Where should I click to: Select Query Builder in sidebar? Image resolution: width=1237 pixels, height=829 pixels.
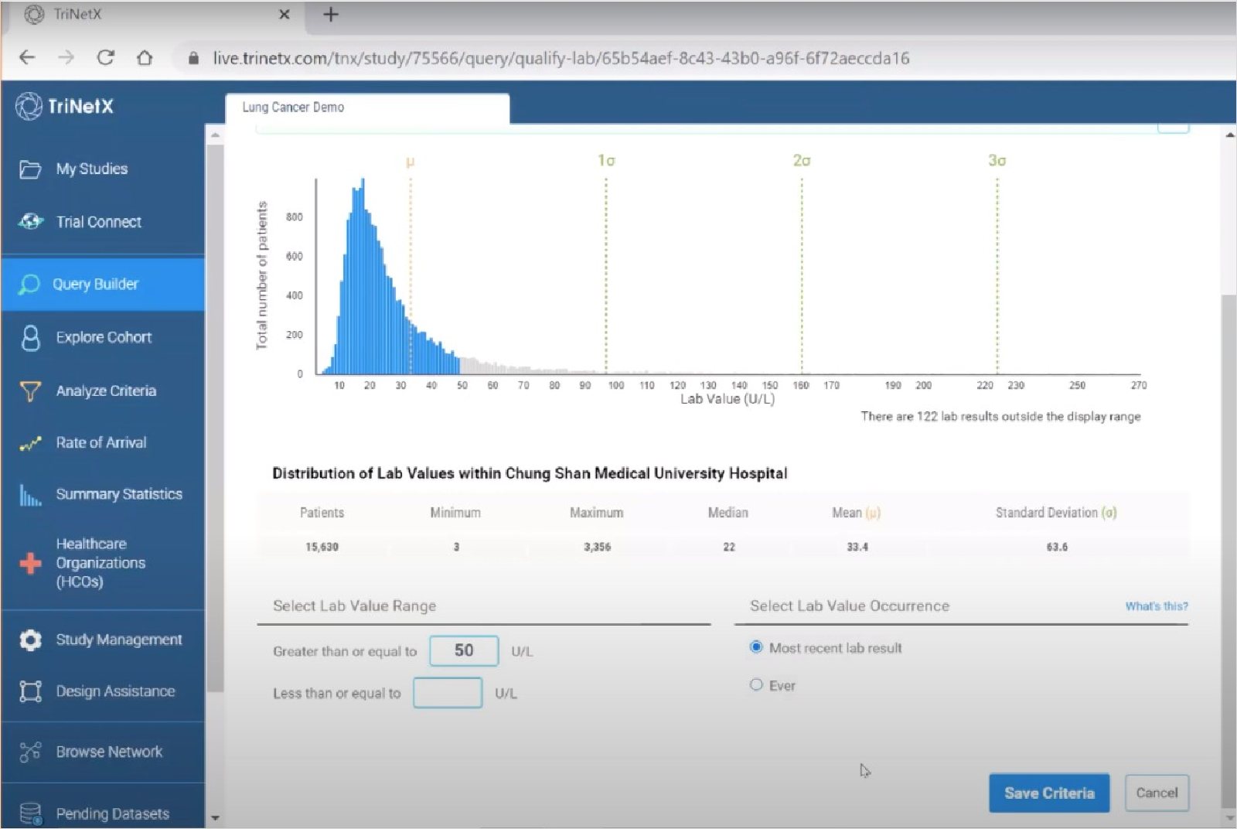tap(103, 285)
